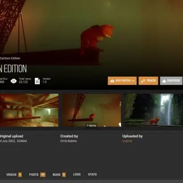Click the Version value 1.0
Viewport: 183px width, 183px height.
tap(45, 82)
